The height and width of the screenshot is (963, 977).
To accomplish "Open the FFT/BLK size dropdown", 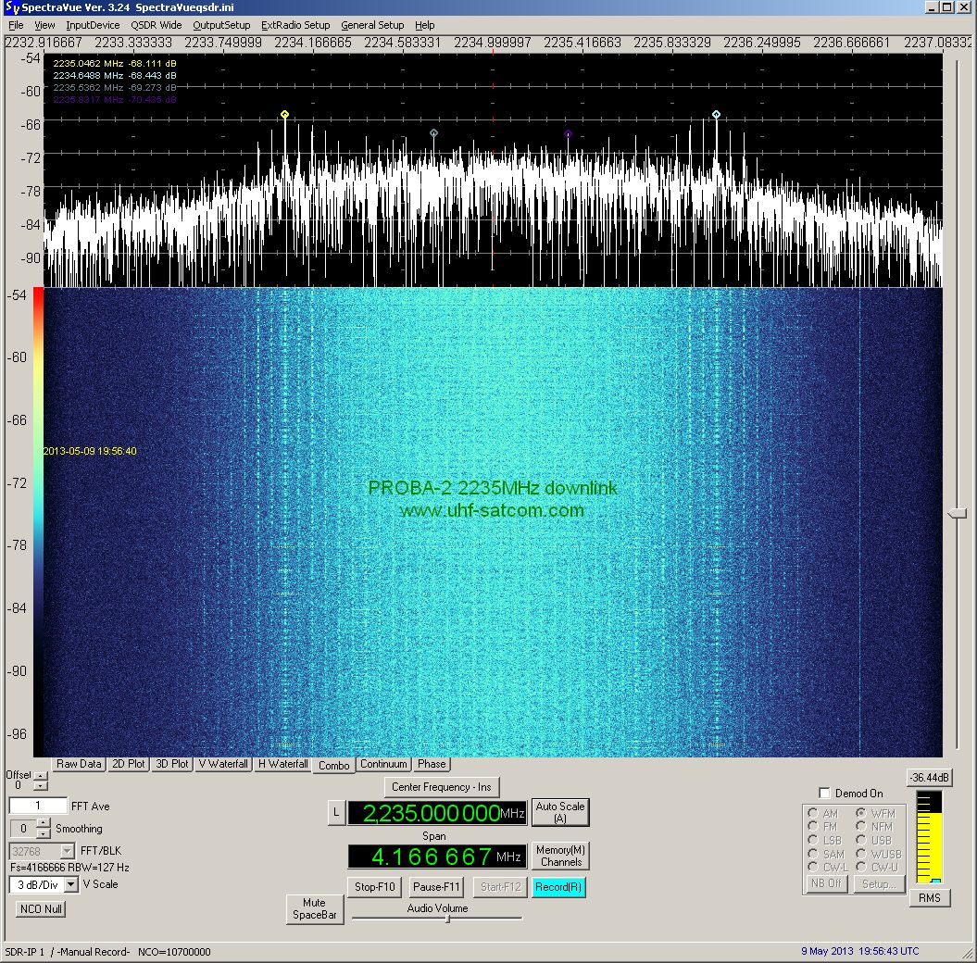I will click(67, 851).
